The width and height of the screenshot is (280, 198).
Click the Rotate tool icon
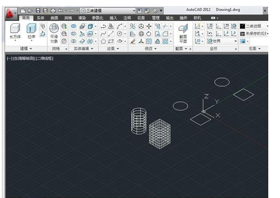click(149, 34)
